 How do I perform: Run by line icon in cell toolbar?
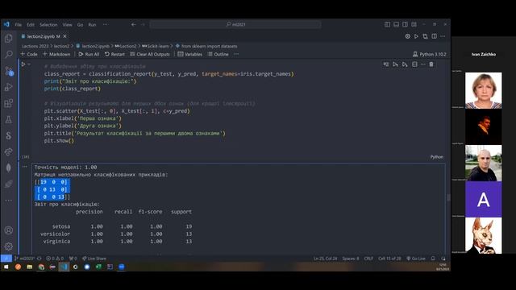(386, 64)
